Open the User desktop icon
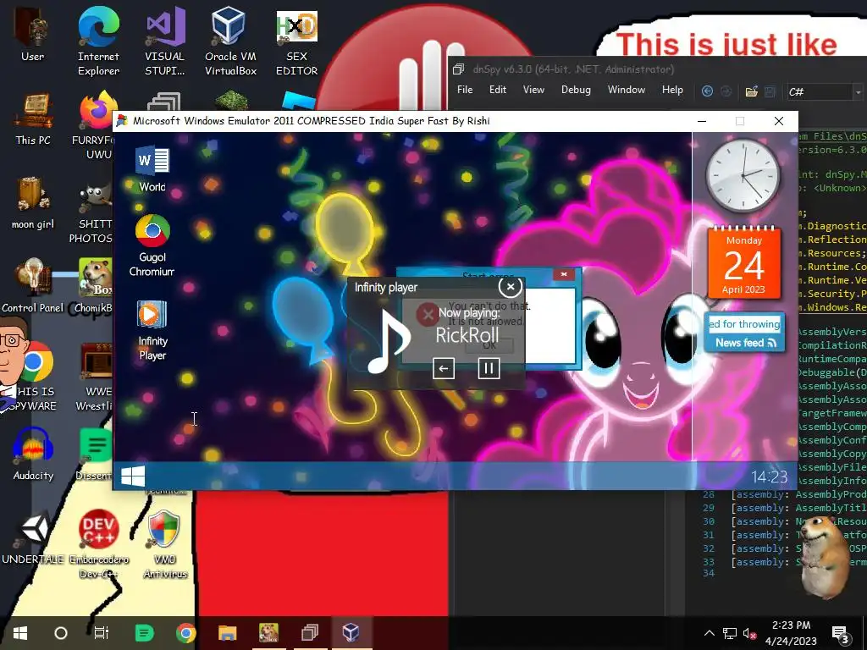 [x=33, y=36]
